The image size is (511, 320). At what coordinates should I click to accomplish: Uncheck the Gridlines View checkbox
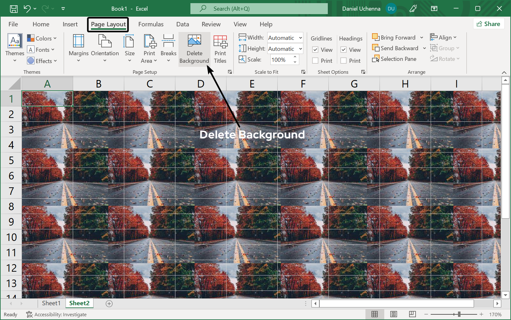(x=316, y=50)
